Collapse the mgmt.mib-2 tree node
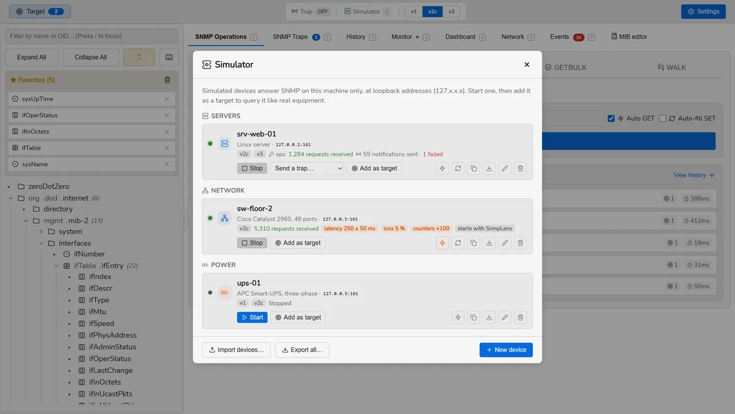 click(26, 220)
